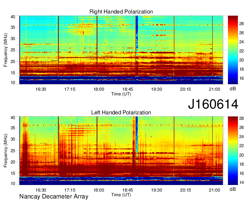Click the 15 MHz tick on Right Handed plot
The width and height of the screenshot is (248, 201).
(x=13, y=73)
